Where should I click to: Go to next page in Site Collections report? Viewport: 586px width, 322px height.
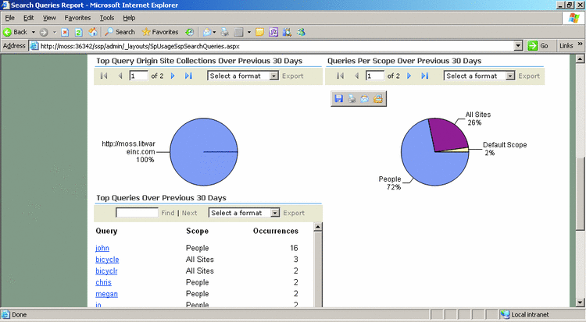(x=173, y=76)
